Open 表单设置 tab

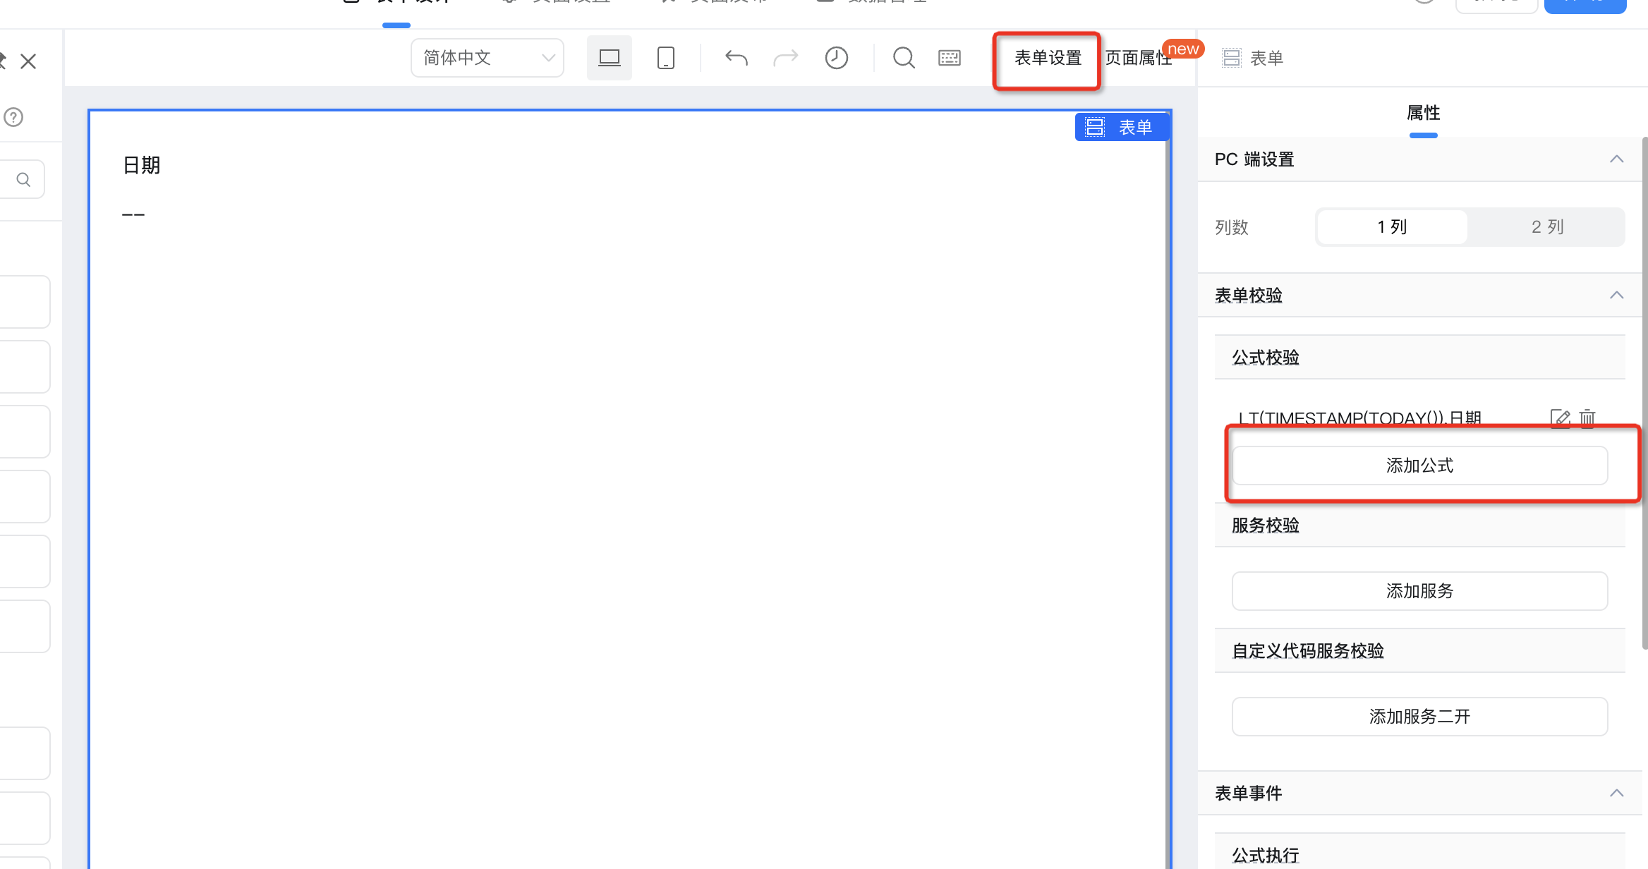1048,58
